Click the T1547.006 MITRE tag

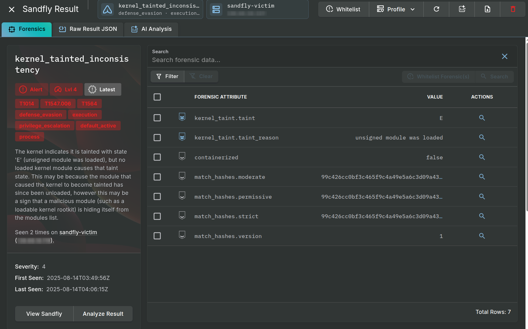(x=58, y=104)
